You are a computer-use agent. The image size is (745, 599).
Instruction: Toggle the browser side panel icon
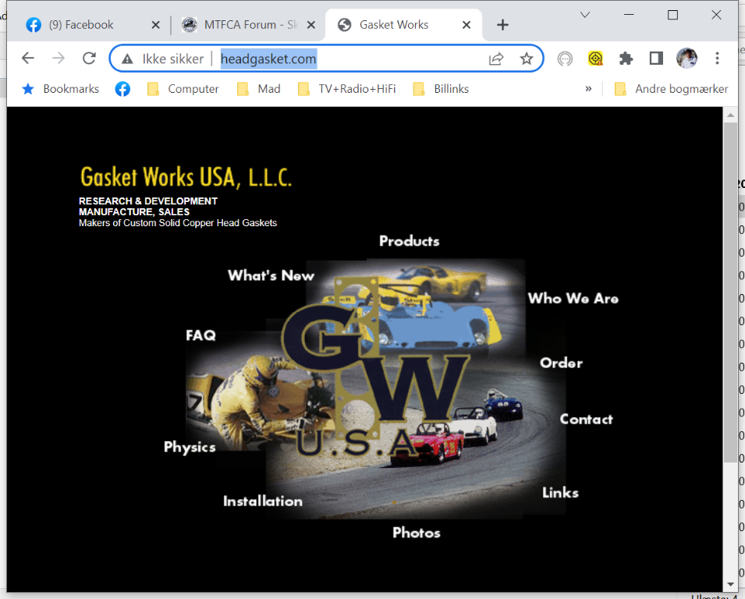[656, 58]
